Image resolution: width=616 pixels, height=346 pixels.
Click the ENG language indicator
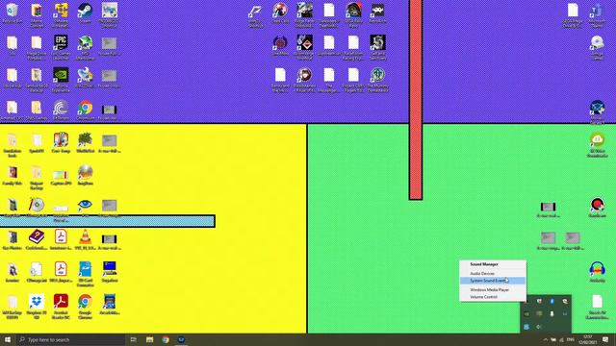coord(571,339)
